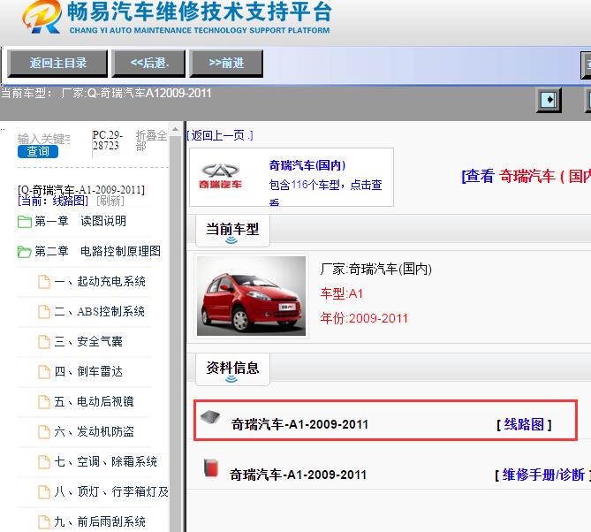Click the 刷新 link in sidebar
Viewport: 591px width, 532px height.
[x=110, y=201]
